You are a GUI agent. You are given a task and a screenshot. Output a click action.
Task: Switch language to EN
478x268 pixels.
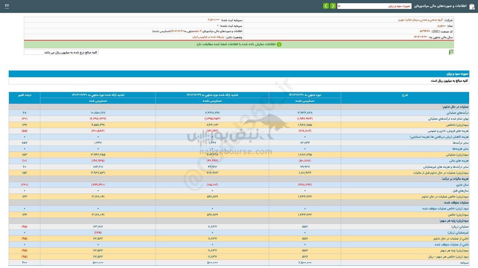click(x=7, y=6)
